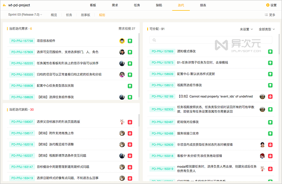Screen dimensions: 282x184
Task: Expand the 全部类型 type dropdown
Action: tap(267, 29)
